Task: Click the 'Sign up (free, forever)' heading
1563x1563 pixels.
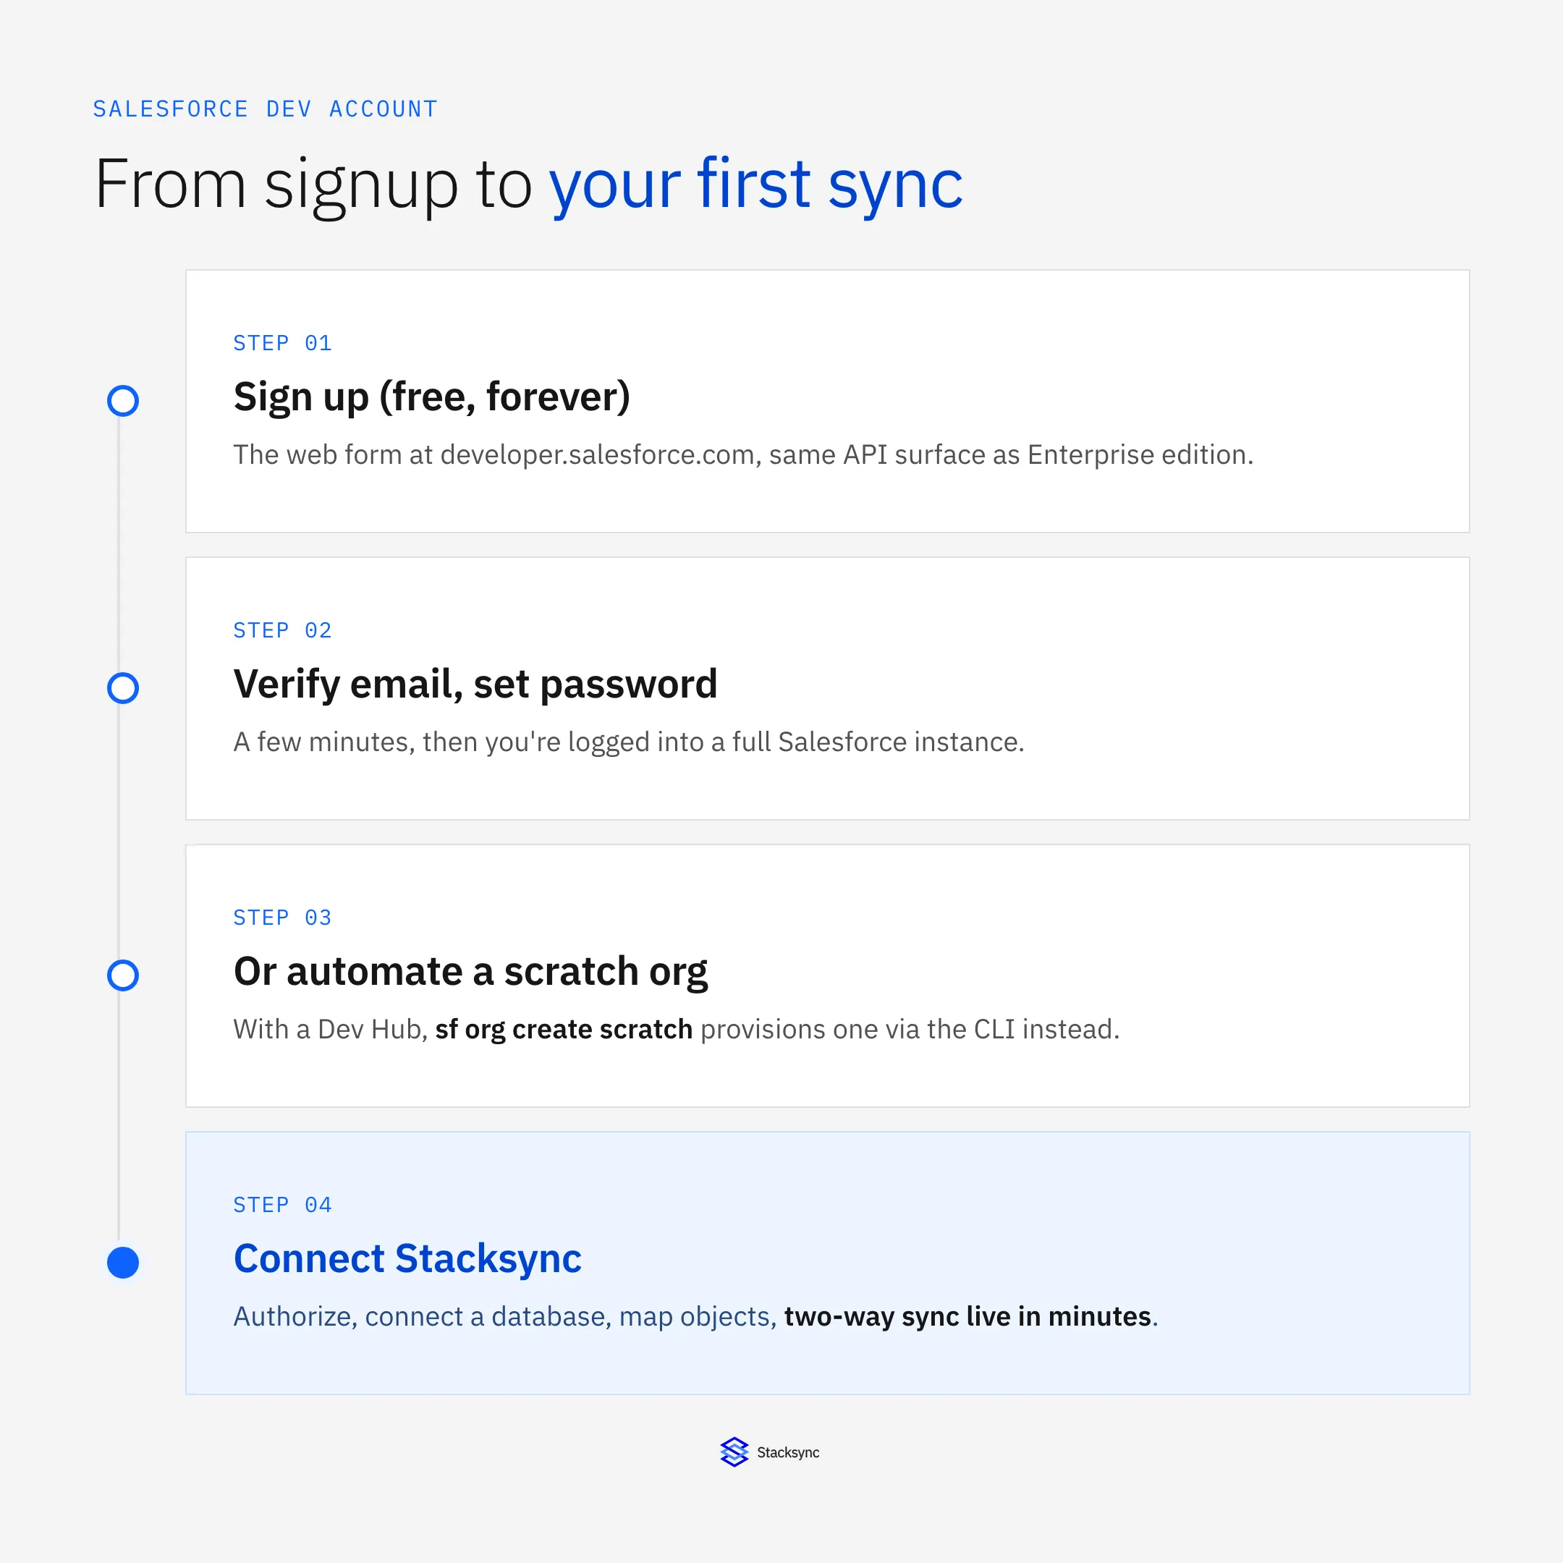Action: click(x=432, y=397)
